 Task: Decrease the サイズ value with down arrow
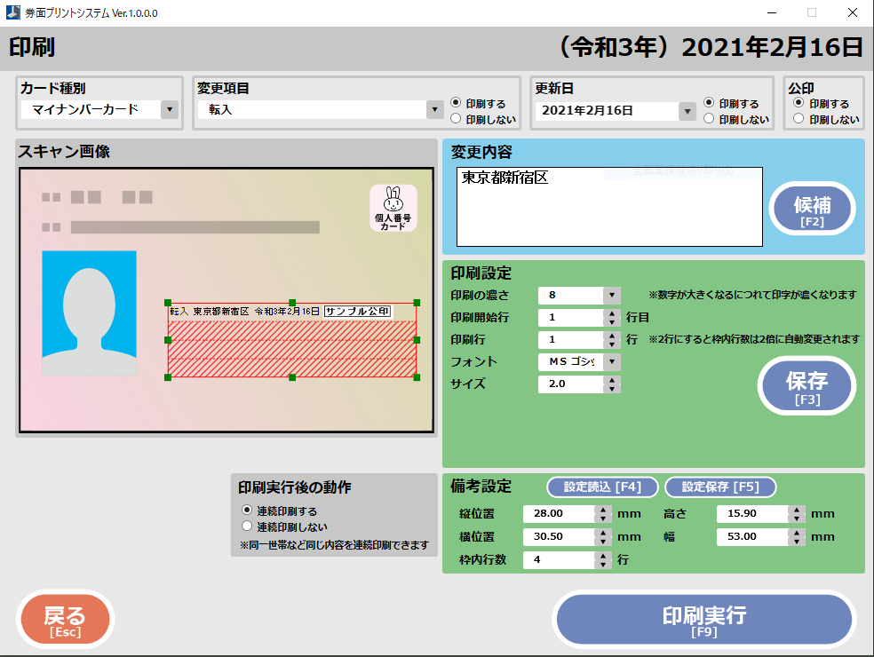(612, 389)
